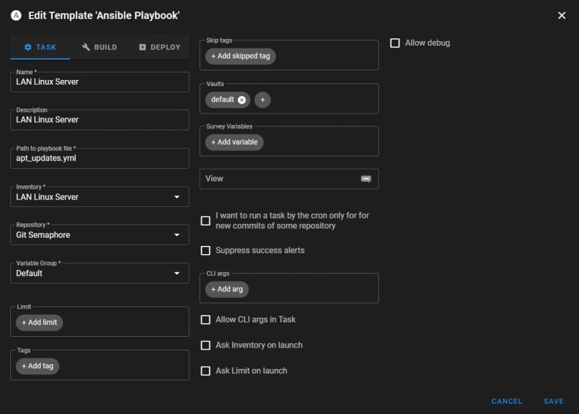This screenshot has height=414, width=579.
Task: Check Allow CLI args in Task
Action: [x=206, y=320]
